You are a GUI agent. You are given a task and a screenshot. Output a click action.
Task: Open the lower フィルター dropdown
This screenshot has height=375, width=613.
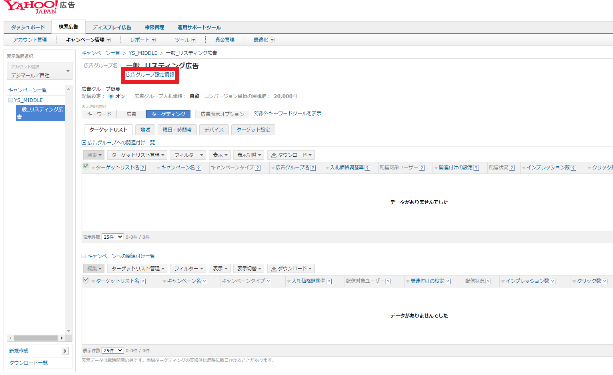coord(188,269)
